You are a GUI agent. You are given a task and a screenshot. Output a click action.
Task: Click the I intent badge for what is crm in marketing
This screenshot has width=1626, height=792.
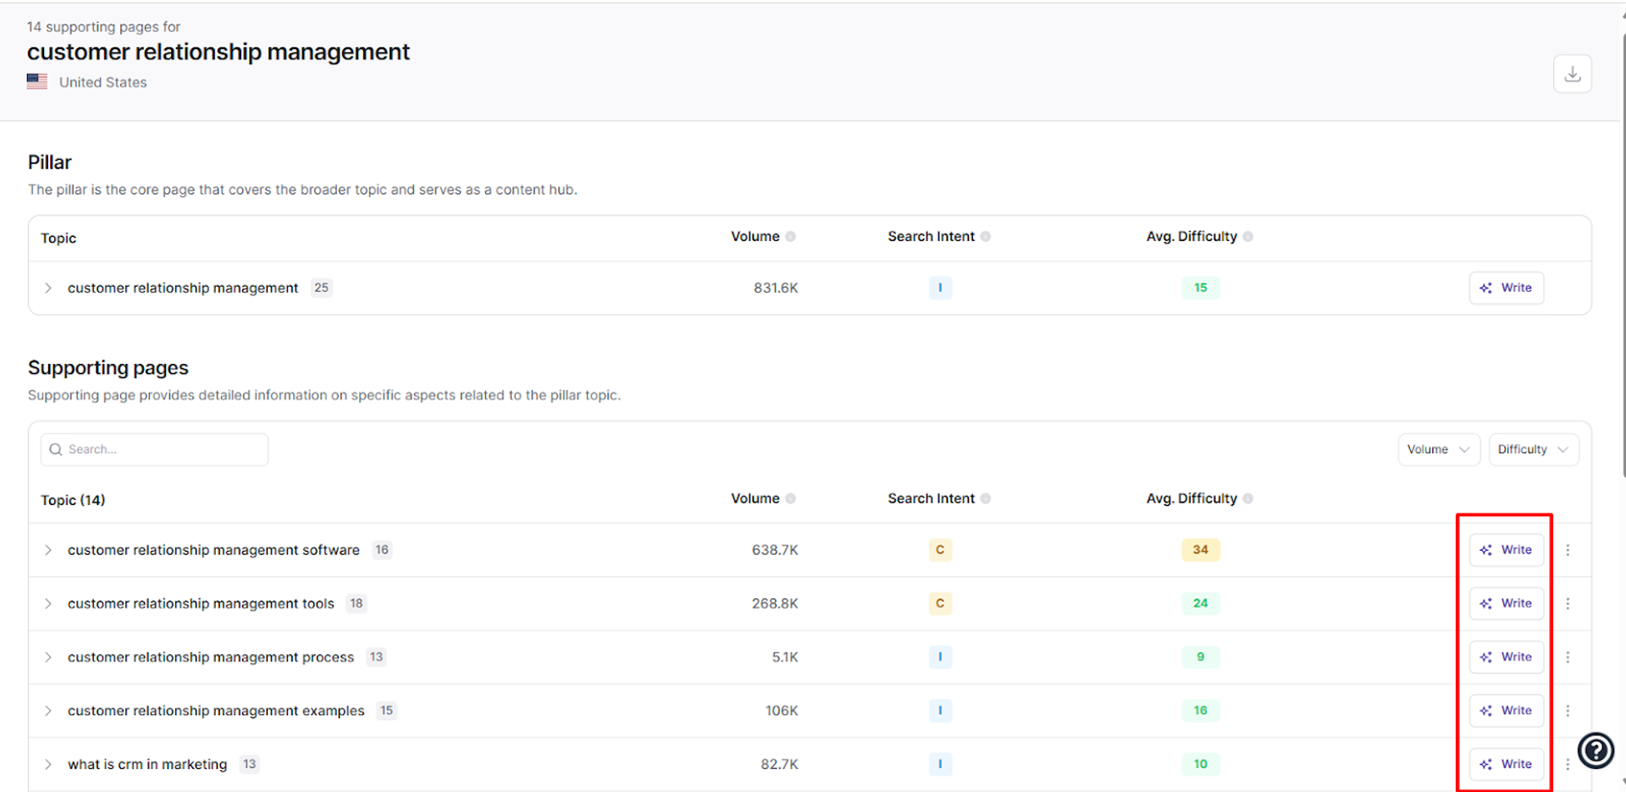click(x=940, y=764)
